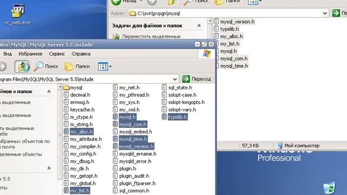Select mysqld_error.h file
The image size is (347, 195).
(132, 161)
